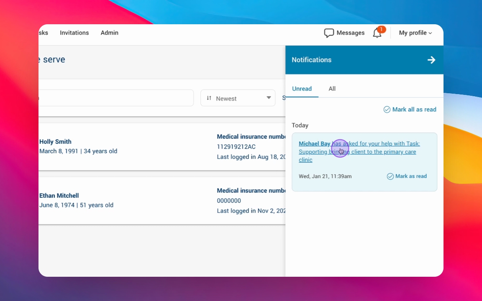
Task: Select the Today heading in notifications
Action: pos(300,125)
